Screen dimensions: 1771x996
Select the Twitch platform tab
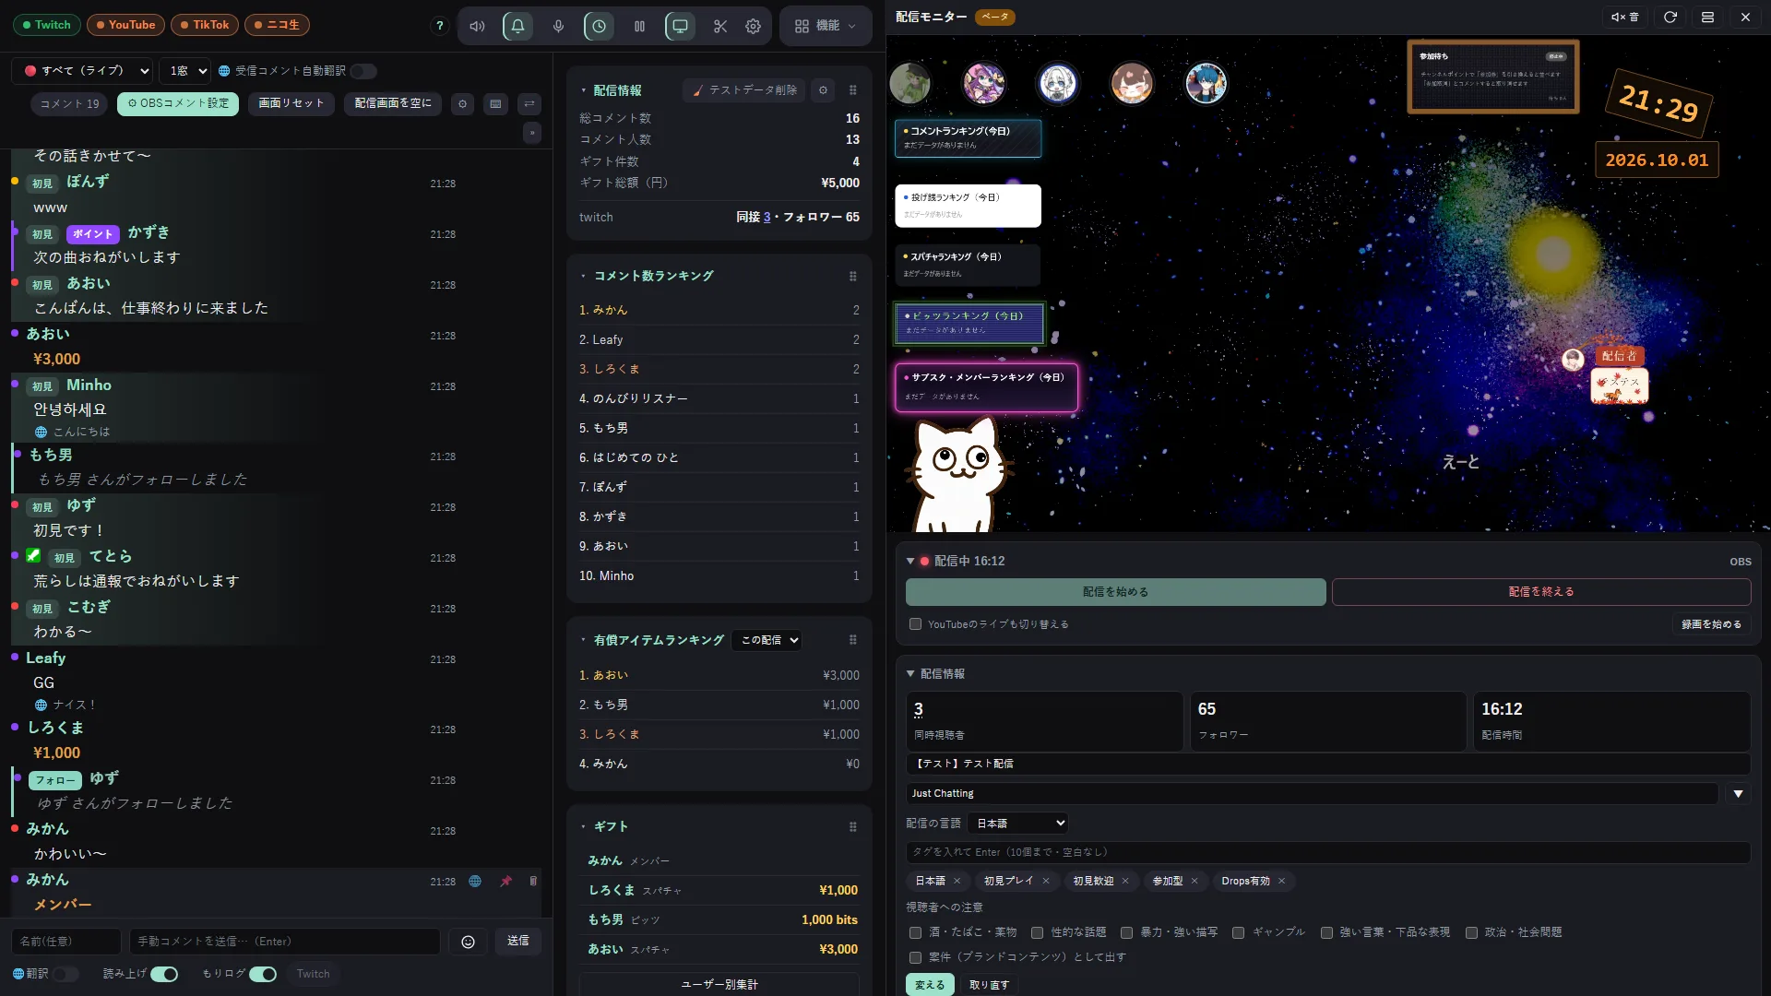click(47, 25)
